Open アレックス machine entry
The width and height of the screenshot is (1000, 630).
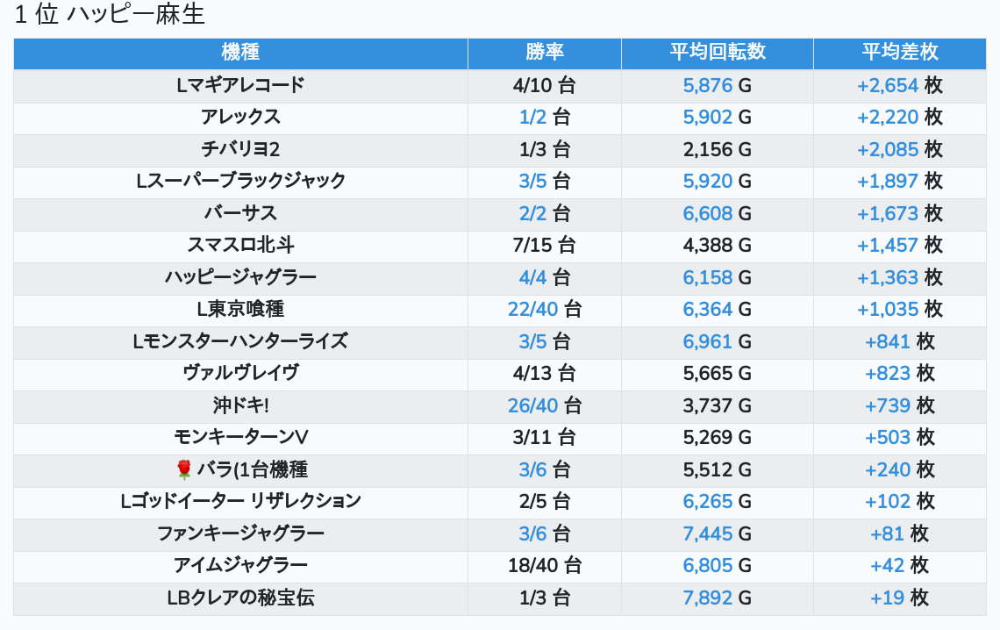pos(240,118)
